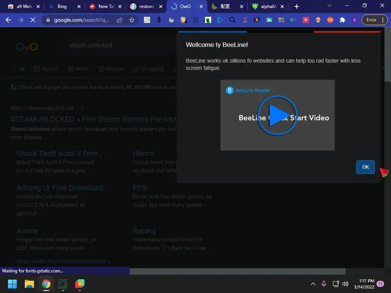Open the magnifier search extension
The height and width of the screenshot is (293, 391).
(x=233, y=20)
